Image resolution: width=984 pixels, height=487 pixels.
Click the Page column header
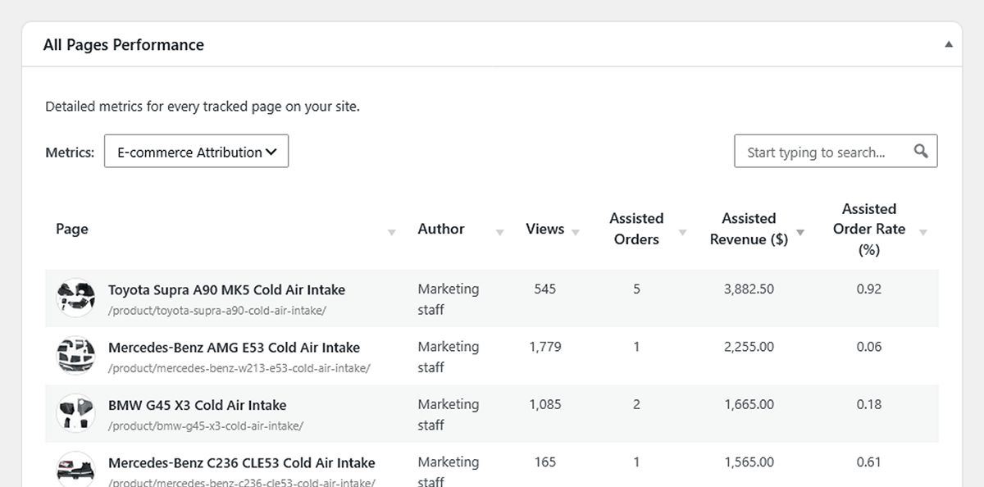point(72,229)
